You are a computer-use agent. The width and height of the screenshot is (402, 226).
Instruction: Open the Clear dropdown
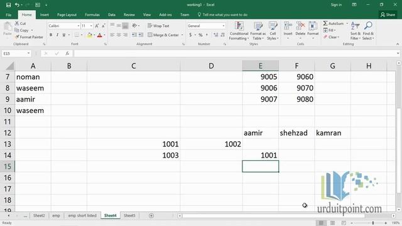tap(331, 37)
